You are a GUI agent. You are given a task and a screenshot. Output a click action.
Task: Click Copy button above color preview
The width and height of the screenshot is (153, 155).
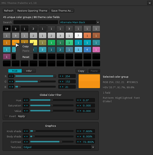[81, 71]
